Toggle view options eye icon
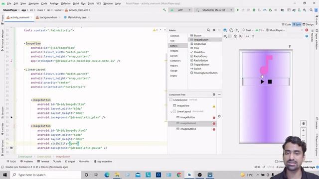The image size is (319, 179). click(x=225, y=36)
